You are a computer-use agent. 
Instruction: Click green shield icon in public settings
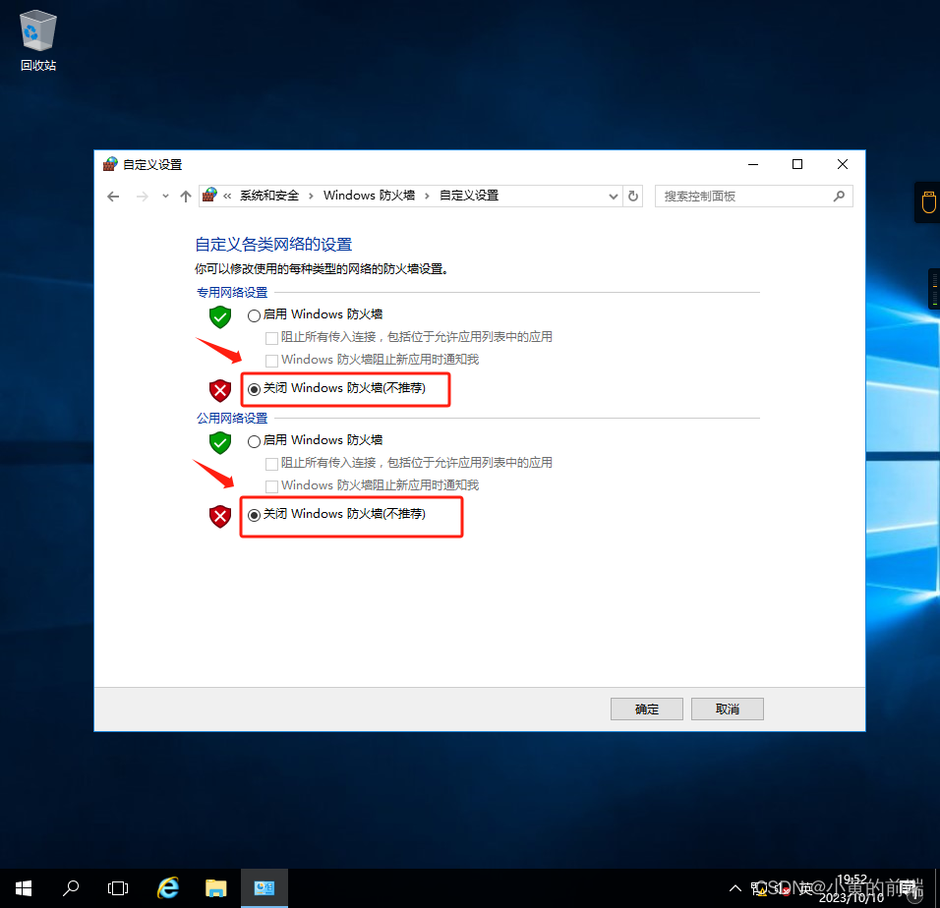click(220, 442)
